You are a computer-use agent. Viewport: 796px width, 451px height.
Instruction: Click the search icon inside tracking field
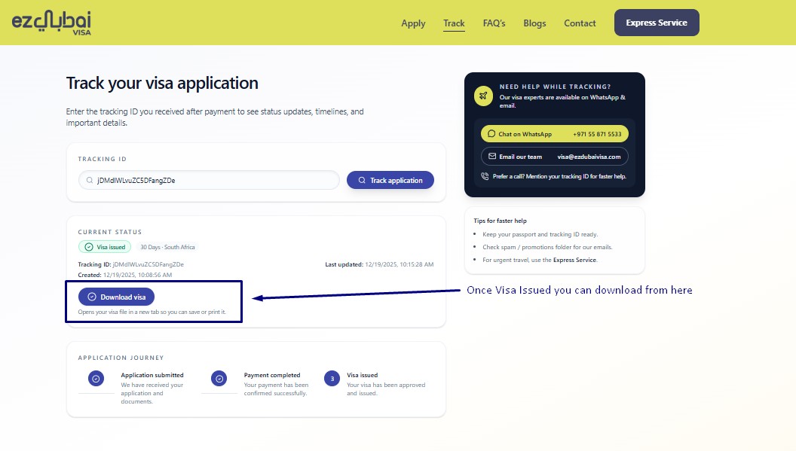(x=91, y=181)
